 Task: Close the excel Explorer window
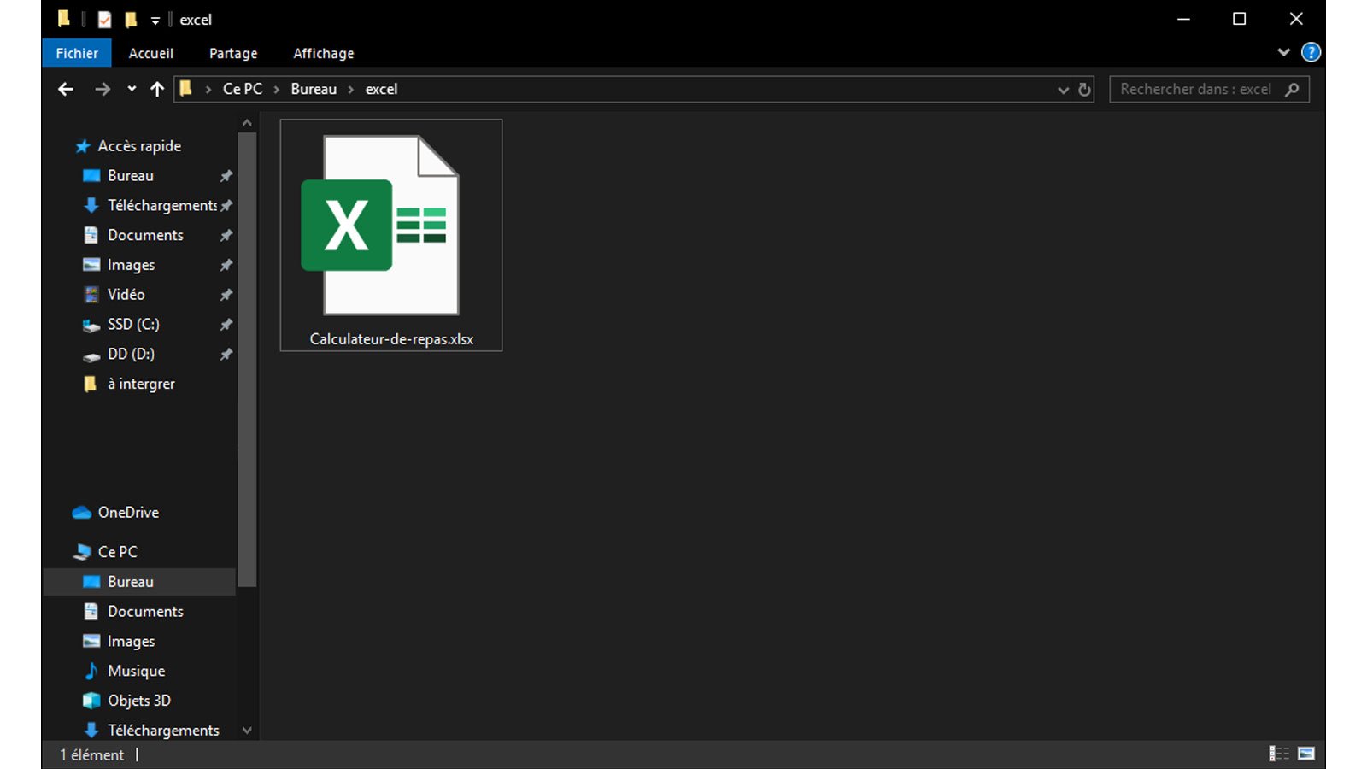[1296, 19]
